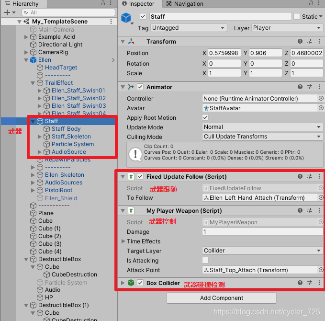
Task: Click the Rotation Y value field
Action: tap(265, 64)
